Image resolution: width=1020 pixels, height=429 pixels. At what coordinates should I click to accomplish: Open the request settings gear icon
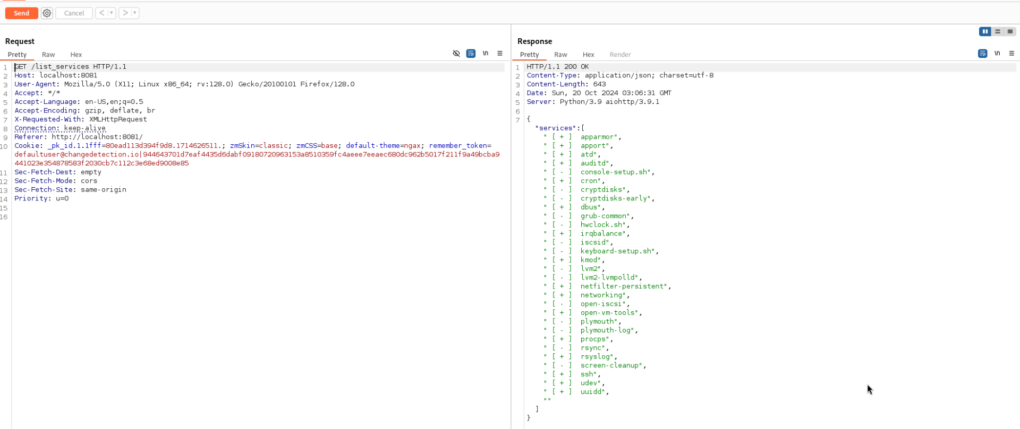47,13
